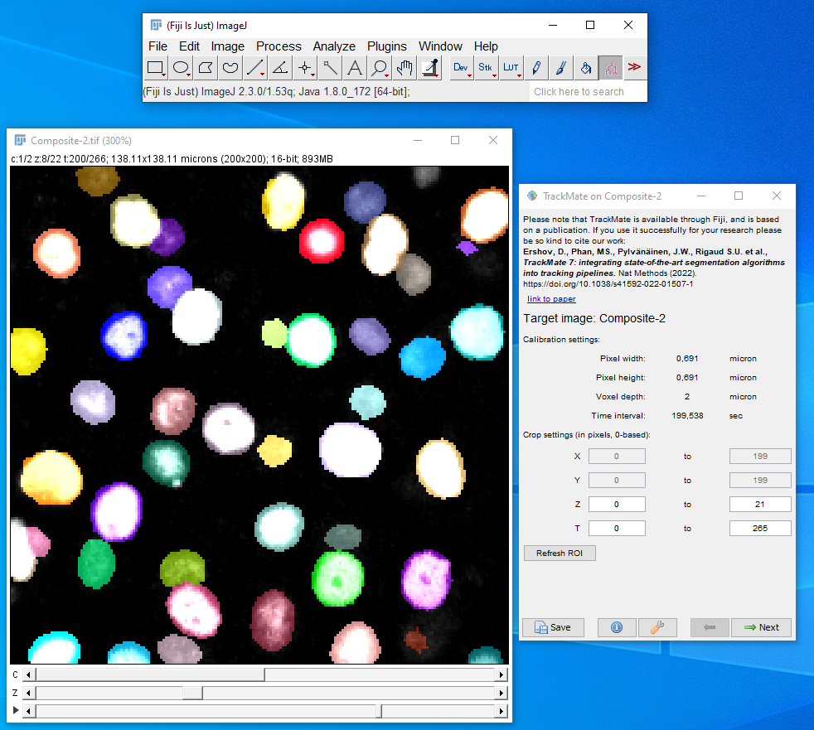This screenshot has width=814, height=730.
Task: Activate the Angle tool
Action: click(280, 68)
